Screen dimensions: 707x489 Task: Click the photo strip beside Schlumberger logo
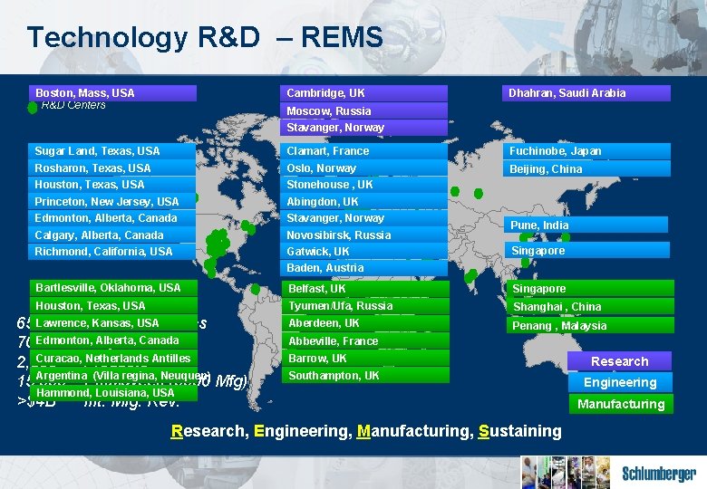[x=566, y=473]
